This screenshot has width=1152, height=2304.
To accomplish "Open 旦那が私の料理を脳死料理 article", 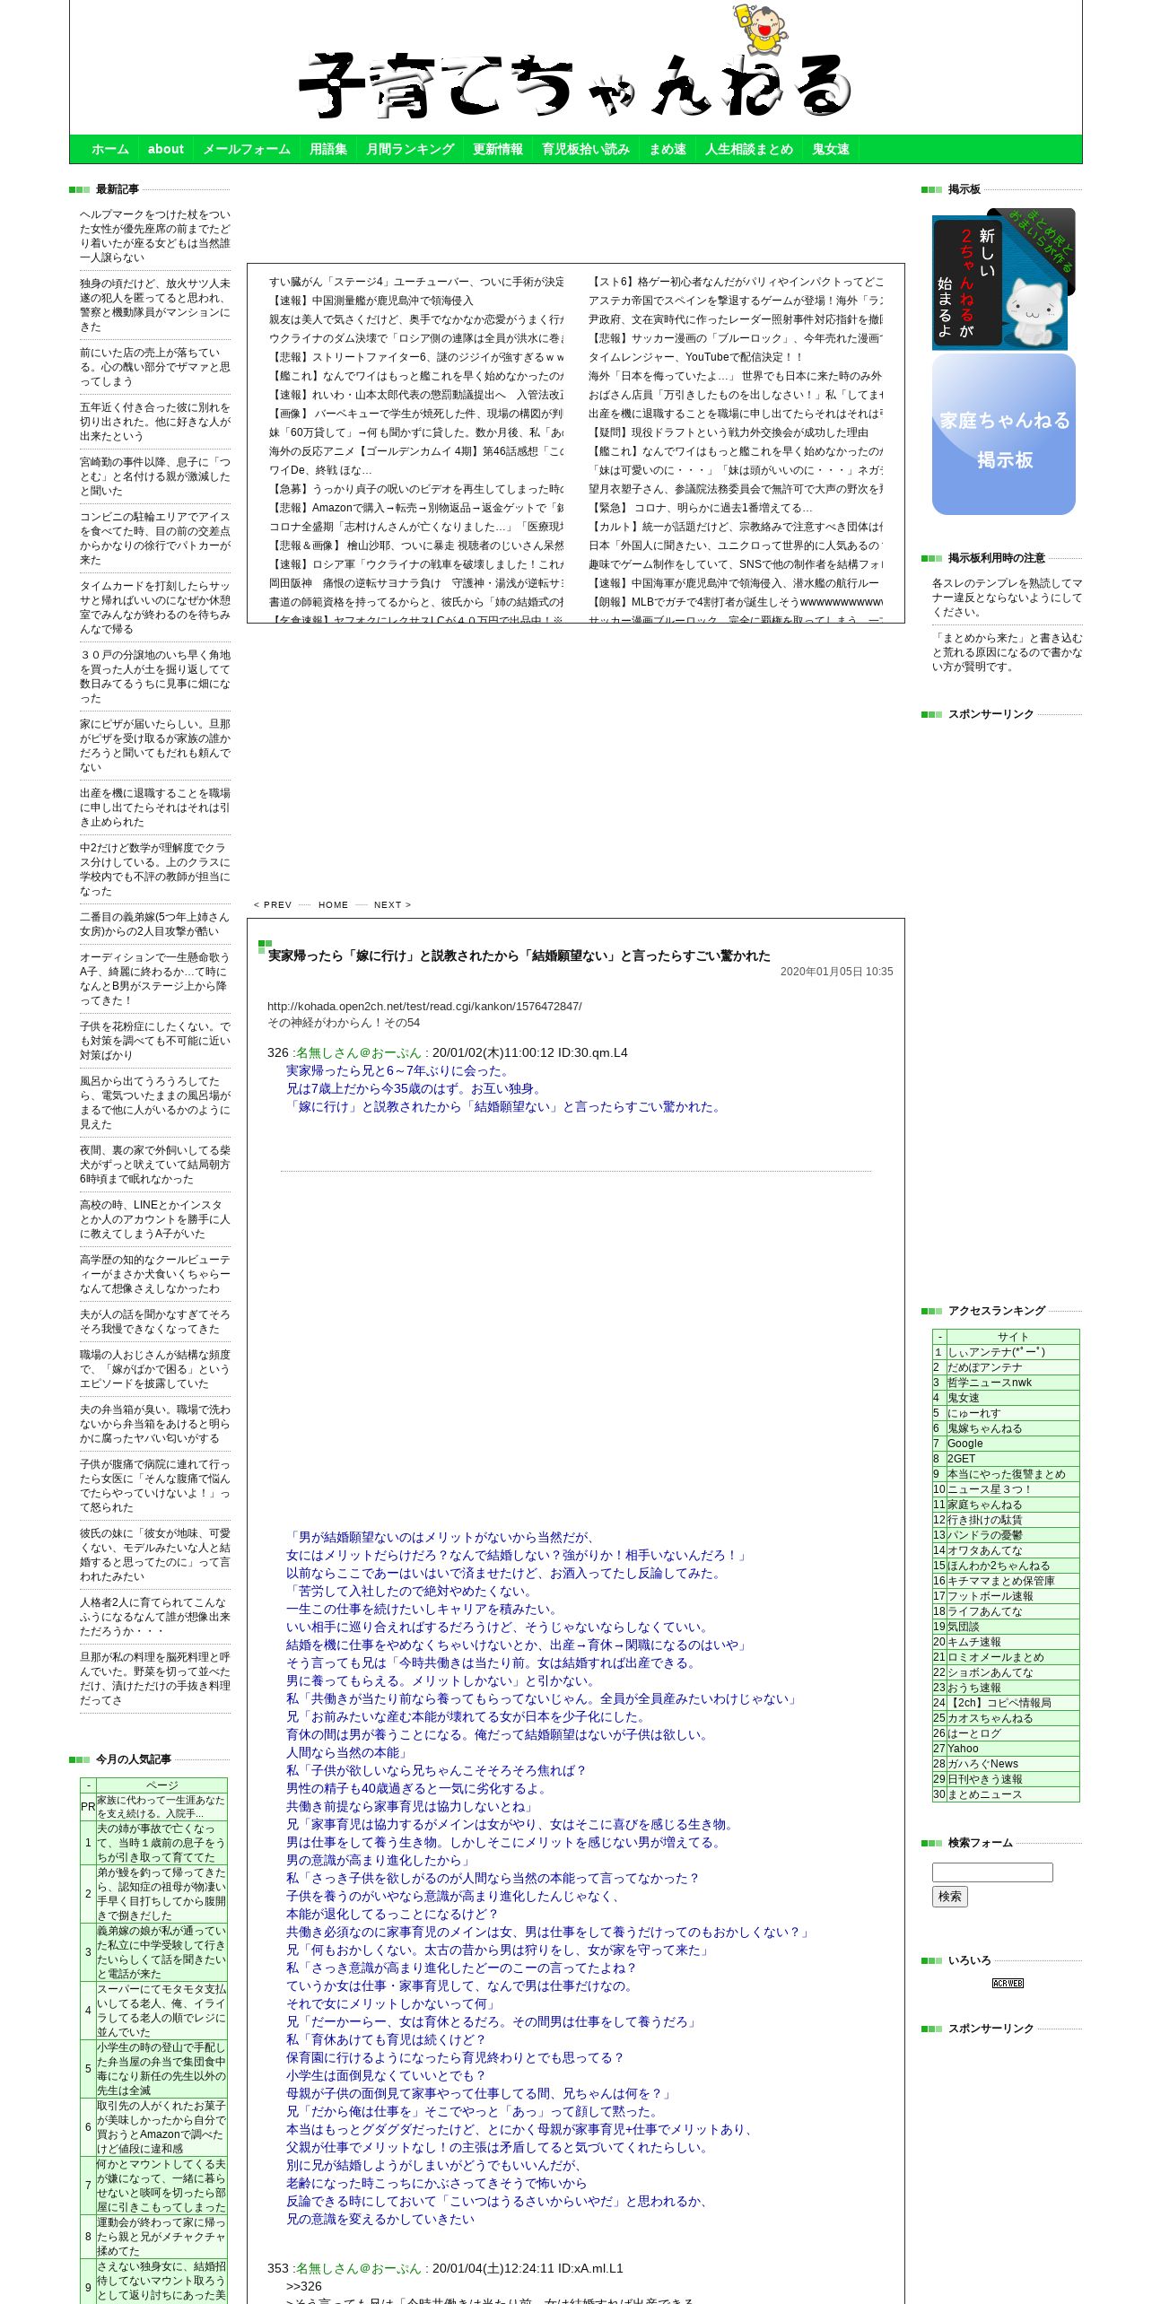I will pos(155,1678).
